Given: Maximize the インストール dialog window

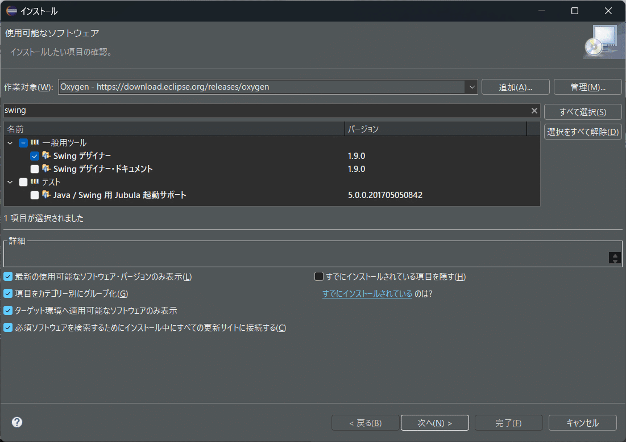Looking at the screenshot, I should pos(575,11).
